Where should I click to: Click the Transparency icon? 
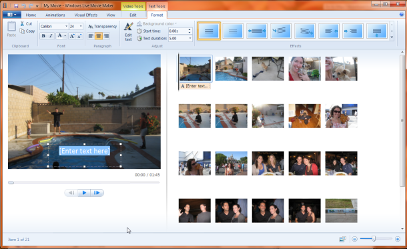[90, 27]
